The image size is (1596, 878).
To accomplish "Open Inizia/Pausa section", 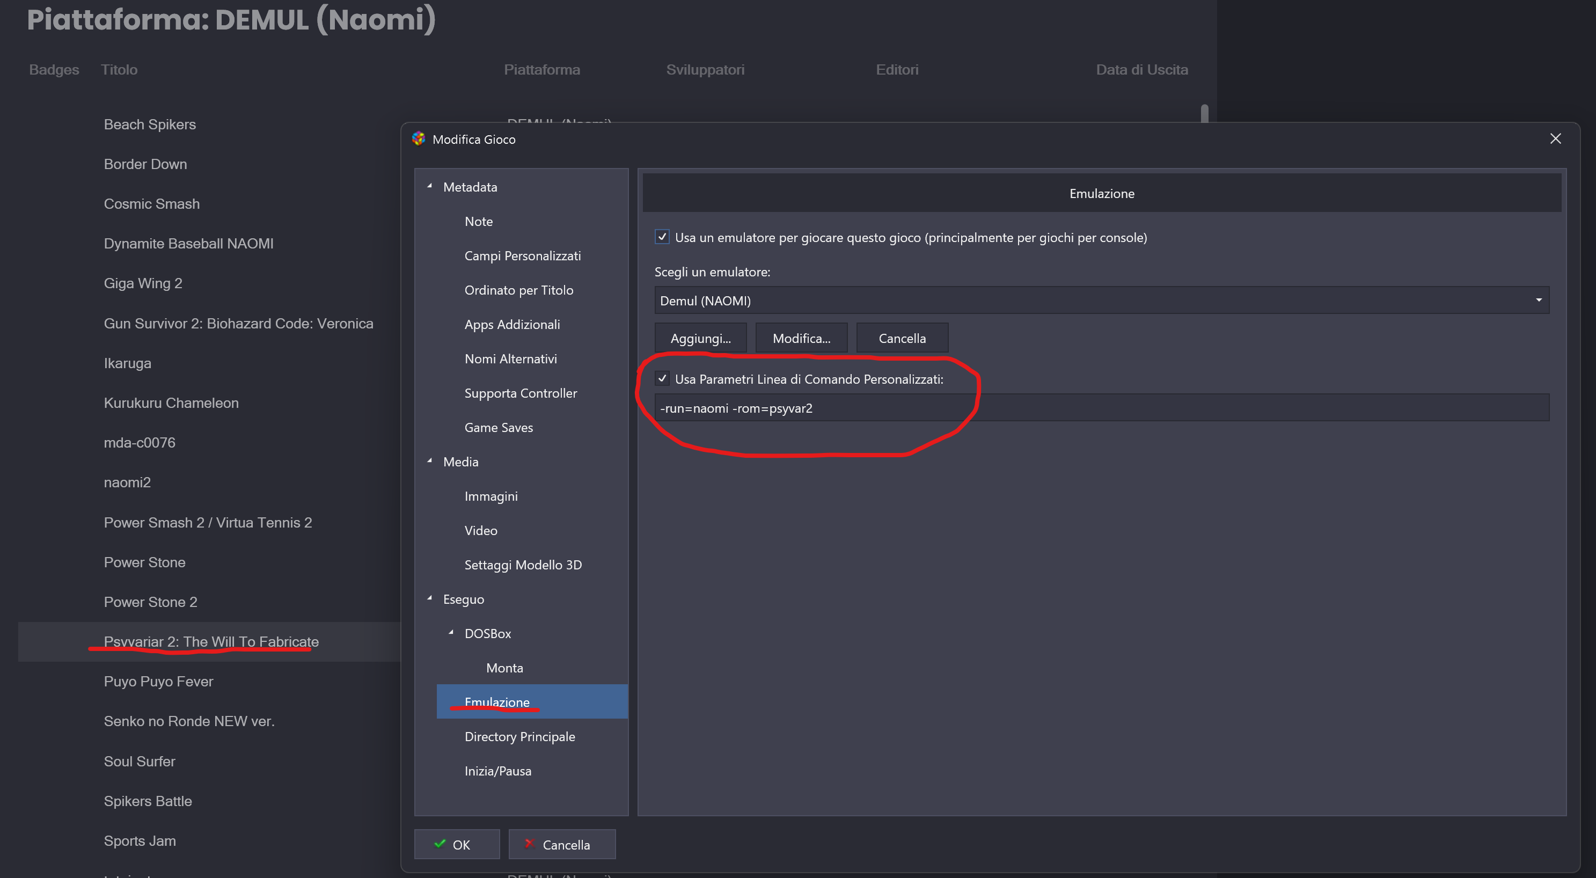I will (497, 771).
